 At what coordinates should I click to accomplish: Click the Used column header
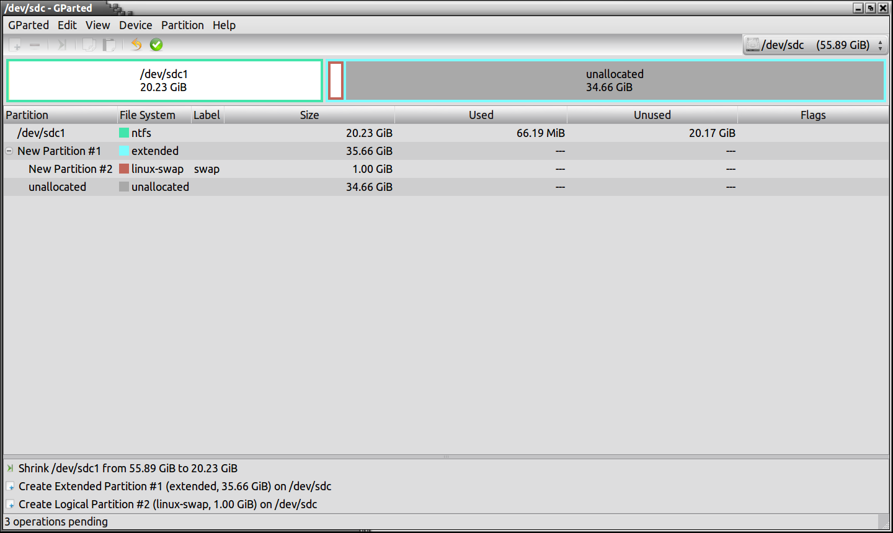pyautogui.click(x=481, y=115)
